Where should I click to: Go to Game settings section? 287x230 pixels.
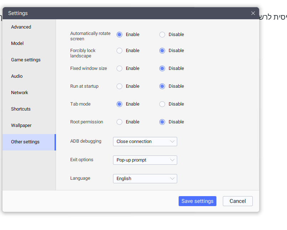click(26, 60)
